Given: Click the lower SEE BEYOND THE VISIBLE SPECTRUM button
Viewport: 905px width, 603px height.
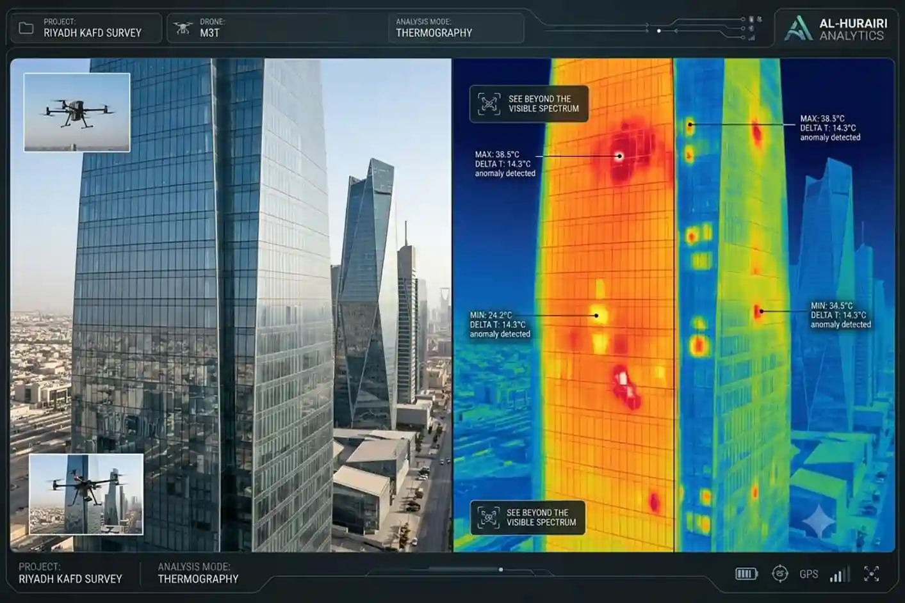Looking at the screenshot, I should [x=528, y=517].
